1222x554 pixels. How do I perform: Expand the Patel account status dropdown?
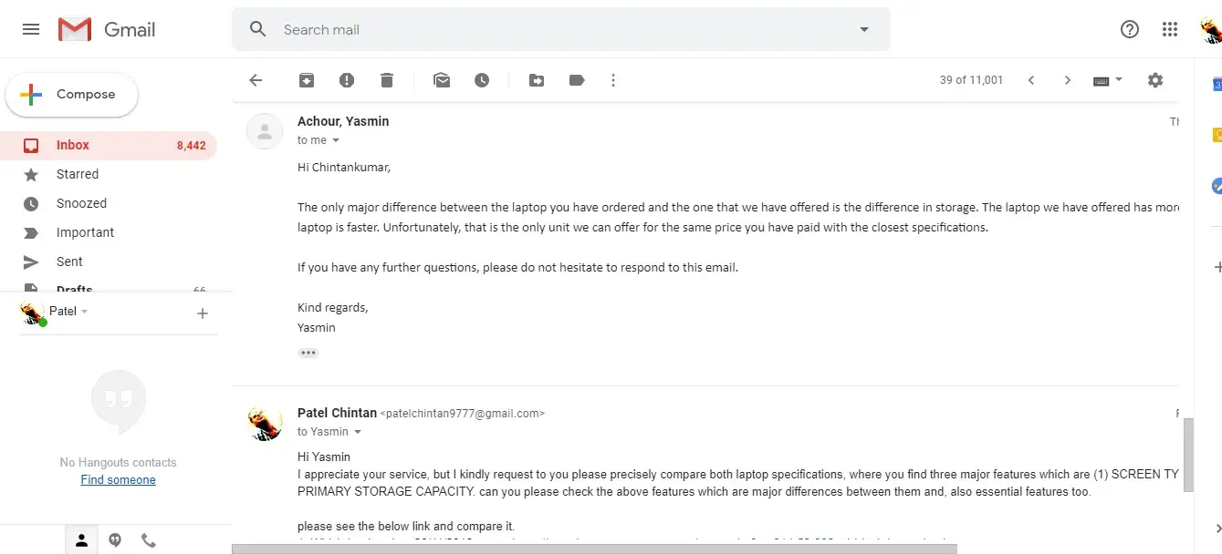[x=85, y=312]
